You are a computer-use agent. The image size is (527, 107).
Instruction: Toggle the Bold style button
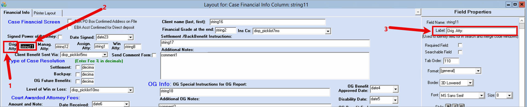[x=448, y=106]
